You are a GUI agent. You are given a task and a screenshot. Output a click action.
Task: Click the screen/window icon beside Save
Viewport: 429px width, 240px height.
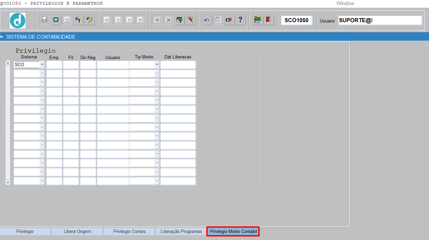(56, 20)
